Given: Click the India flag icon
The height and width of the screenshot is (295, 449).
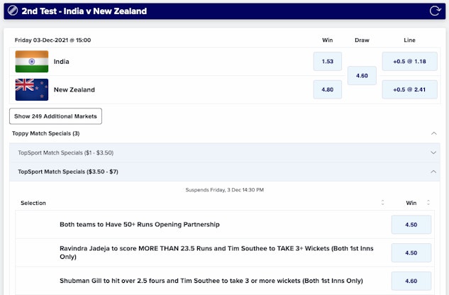Looking at the screenshot, I should tap(31, 62).
